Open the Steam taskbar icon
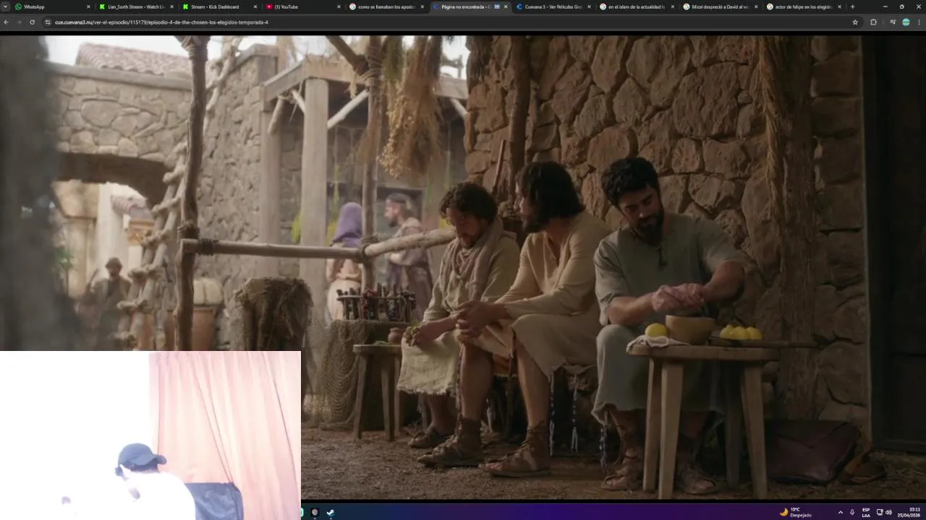Viewport: 926px width, 520px height. (330, 512)
